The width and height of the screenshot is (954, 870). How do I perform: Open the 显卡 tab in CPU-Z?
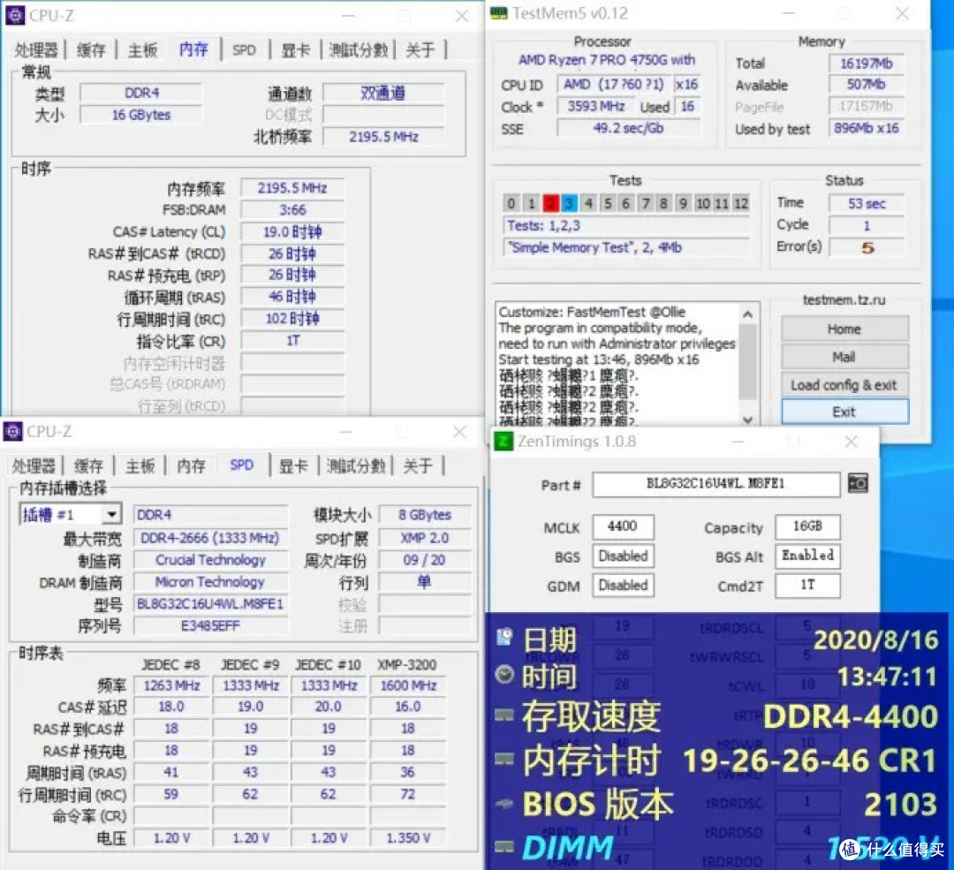295,50
